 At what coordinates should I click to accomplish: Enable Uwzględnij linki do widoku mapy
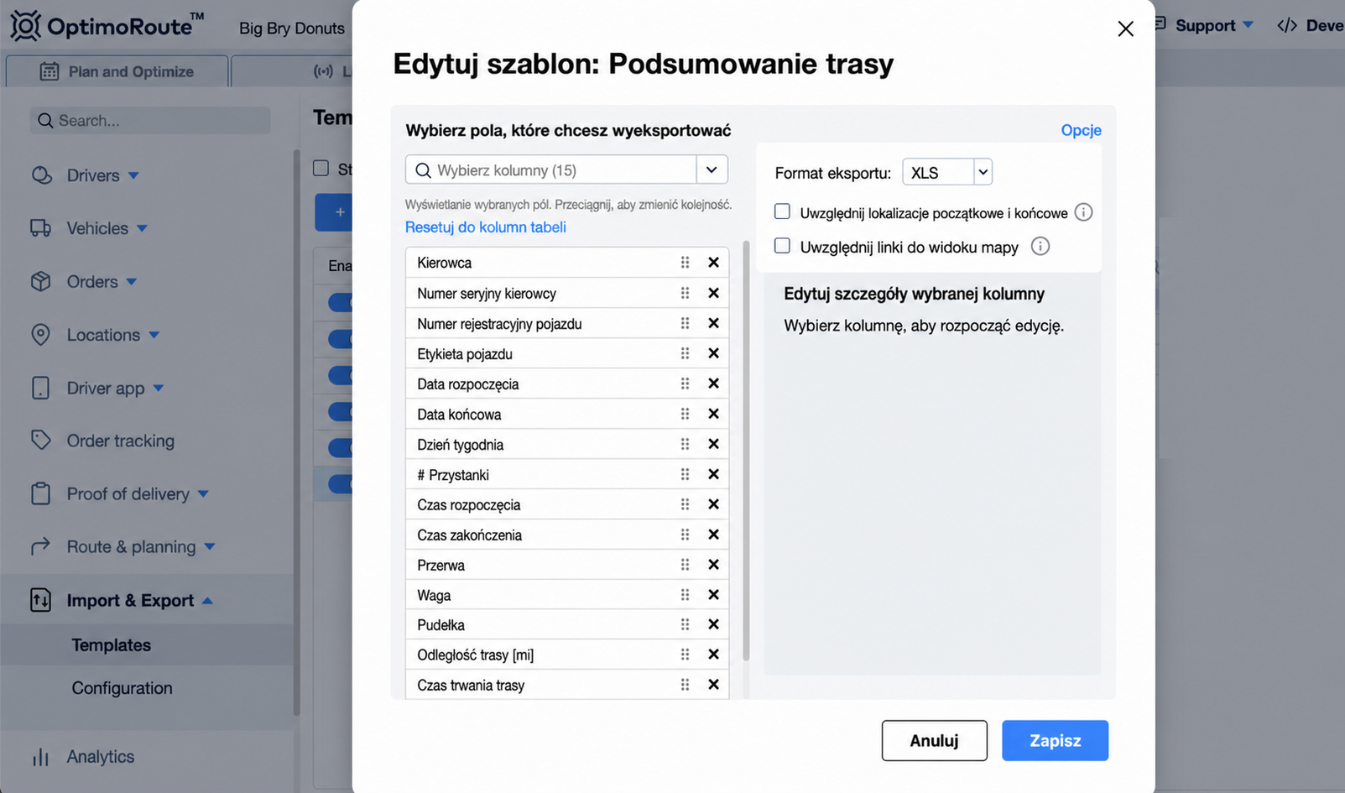coord(782,246)
